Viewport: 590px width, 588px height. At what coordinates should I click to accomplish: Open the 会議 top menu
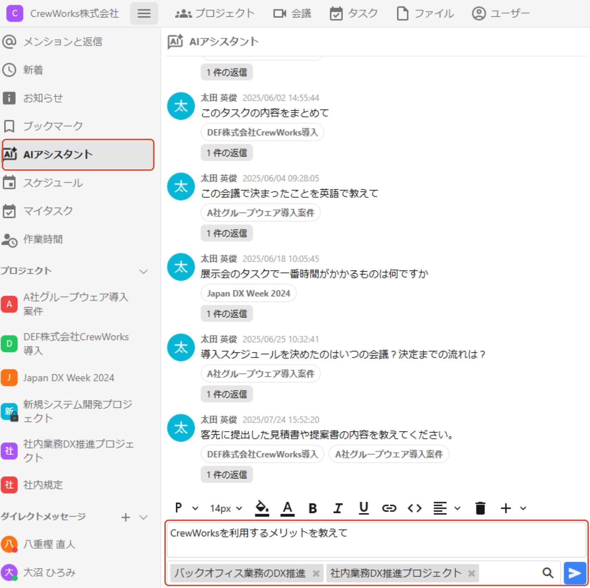pos(292,13)
